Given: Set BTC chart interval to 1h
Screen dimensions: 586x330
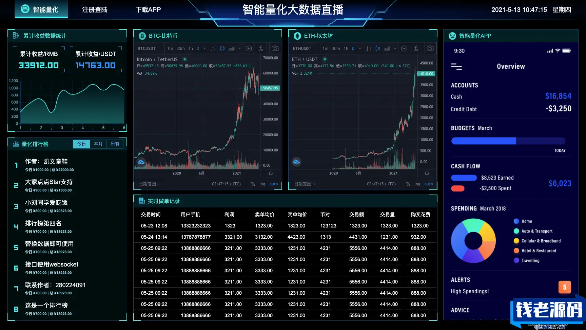Looking at the screenshot, I should [x=191, y=49].
